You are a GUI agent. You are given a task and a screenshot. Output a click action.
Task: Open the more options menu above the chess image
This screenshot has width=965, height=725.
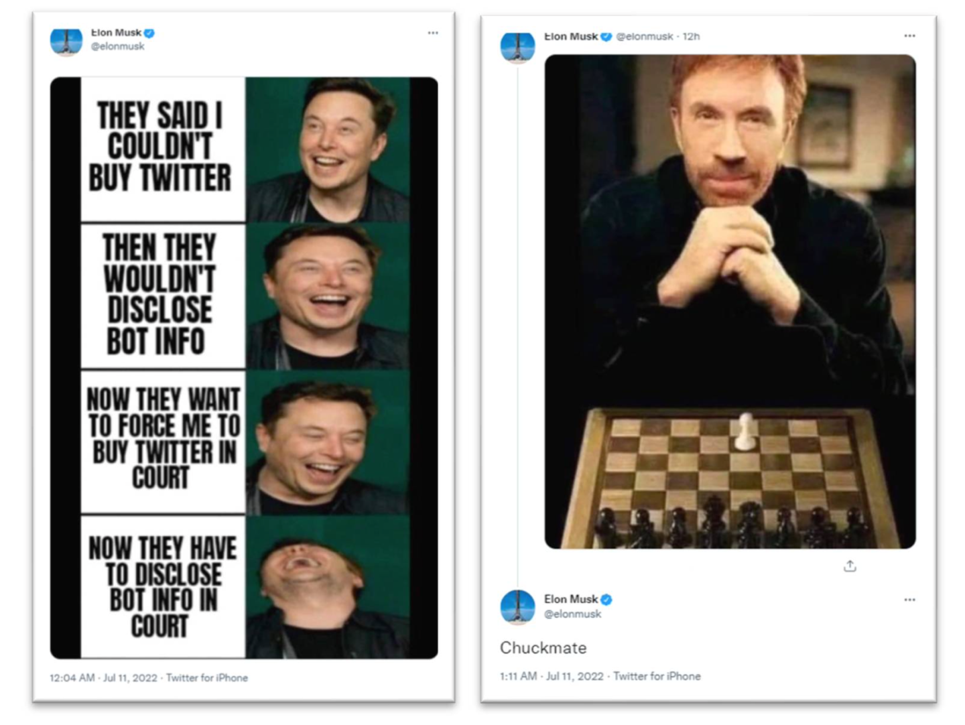coord(909,36)
